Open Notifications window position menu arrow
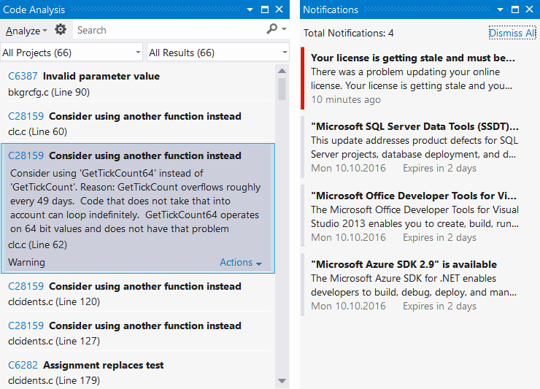Screen dimensions: 540x389 [501, 9]
